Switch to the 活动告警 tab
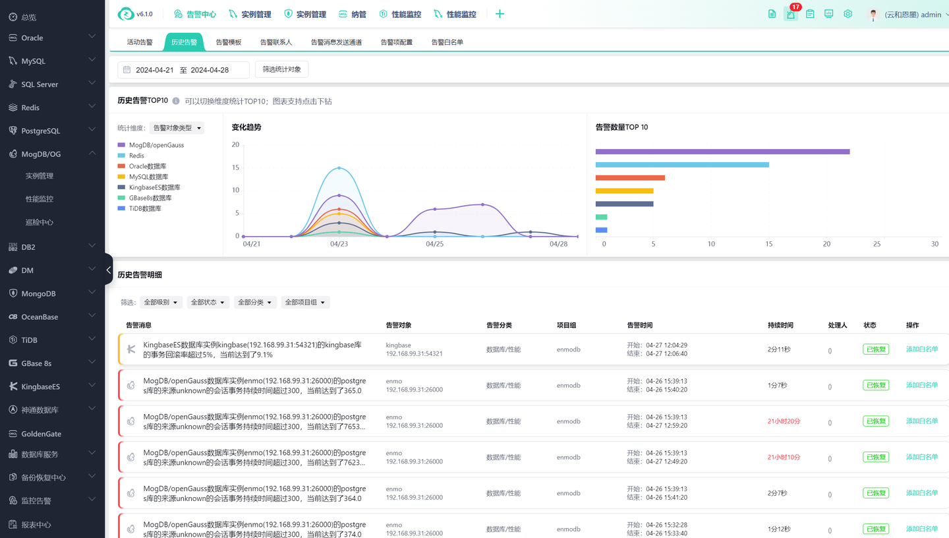Image resolution: width=949 pixels, height=538 pixels. [x=140, y=42]
